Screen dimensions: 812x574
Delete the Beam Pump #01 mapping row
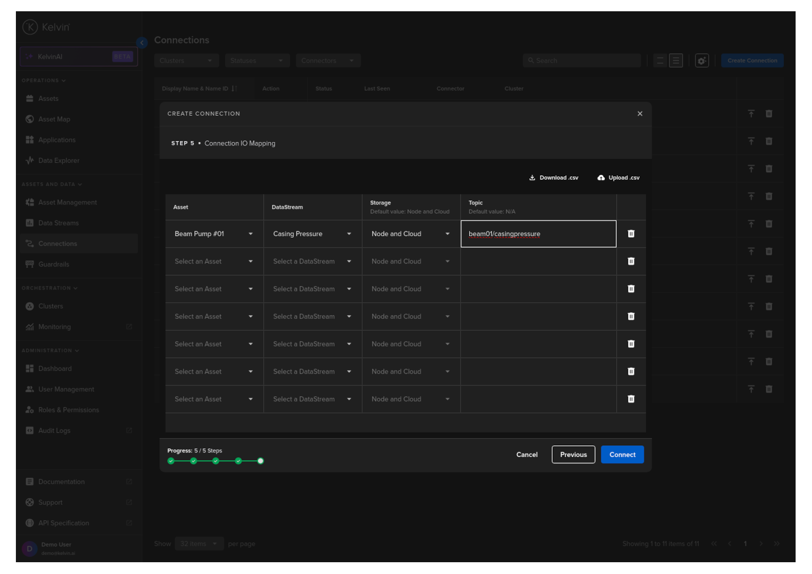coord(631,234)
